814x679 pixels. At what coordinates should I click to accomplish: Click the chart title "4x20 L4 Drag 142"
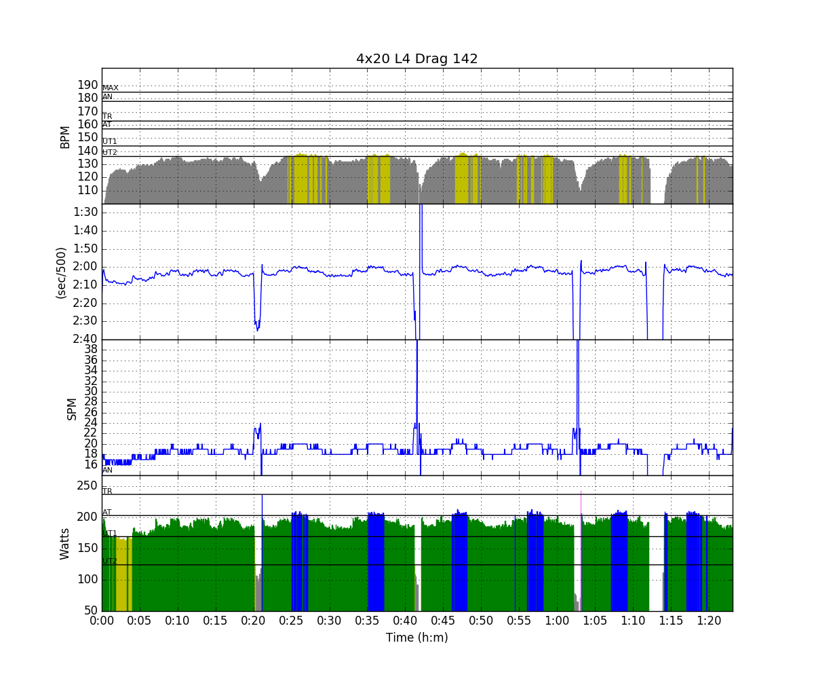point(416,59)
